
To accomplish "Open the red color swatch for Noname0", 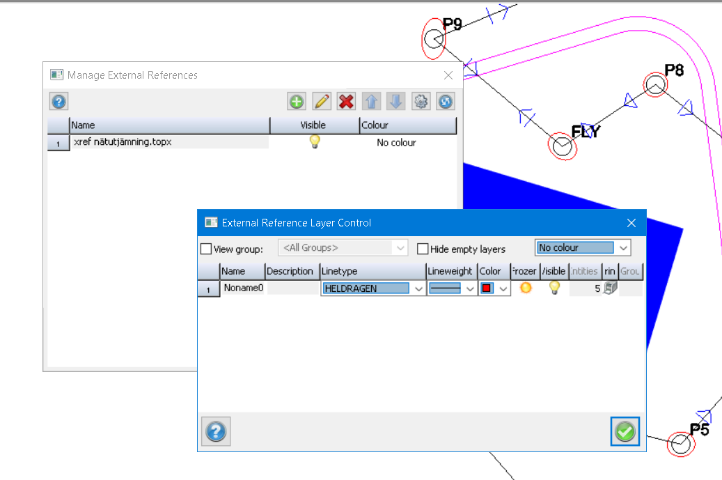I will (487, 288).
